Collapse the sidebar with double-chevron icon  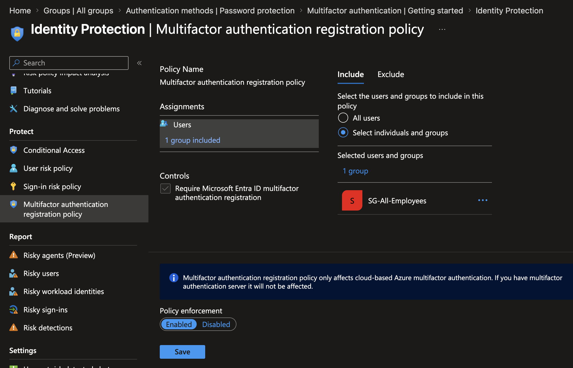(x=139, y=63)
